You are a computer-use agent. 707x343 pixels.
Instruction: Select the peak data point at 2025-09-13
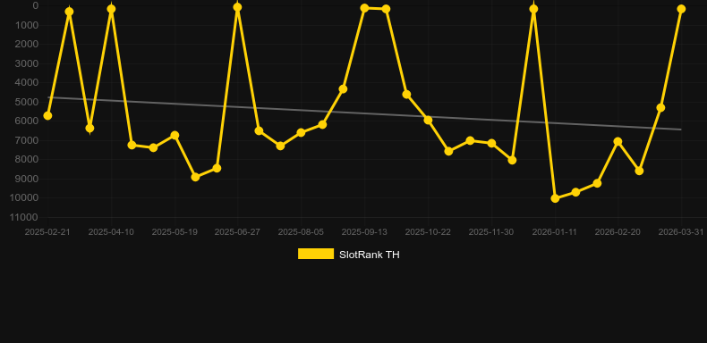pyautogui.click(x=364, y=8)
